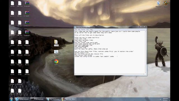Switch to HyperCam in the taskbar
This screenshot has width=179, height=101.
click(69, 99)
